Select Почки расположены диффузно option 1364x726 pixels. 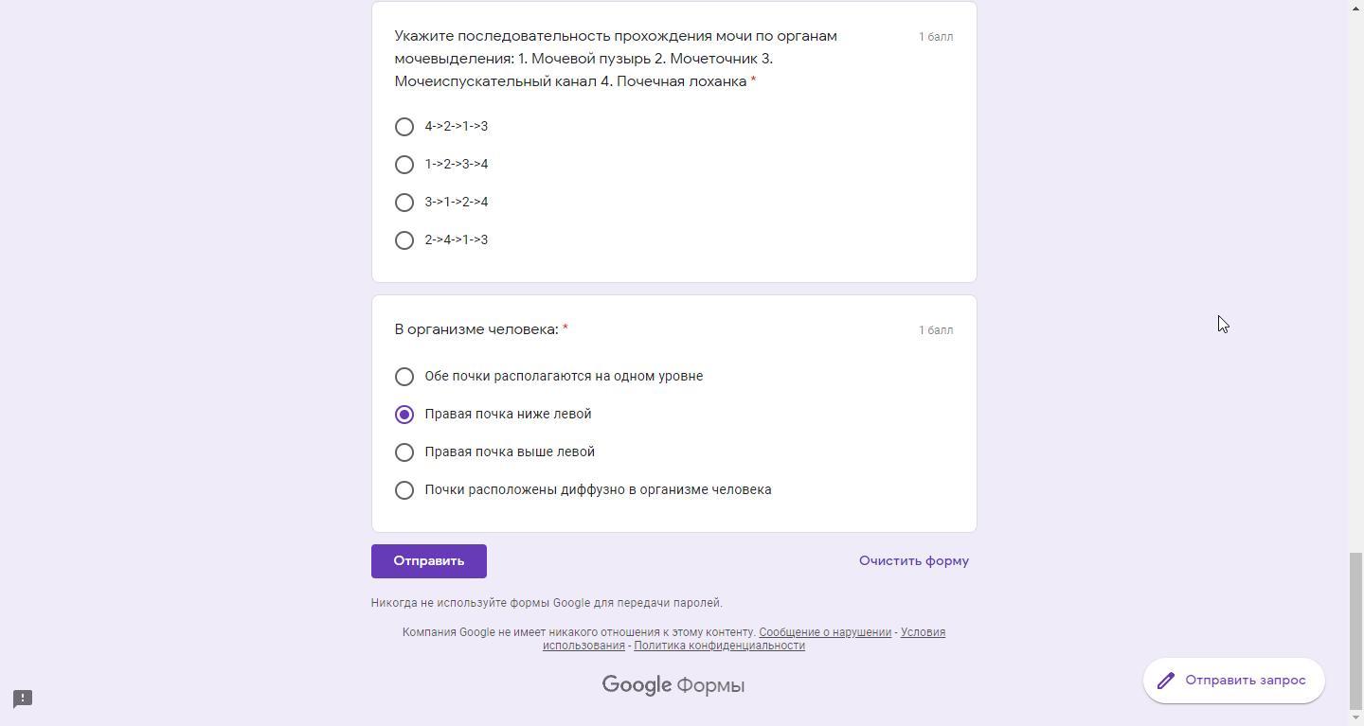tap(404, 490)
